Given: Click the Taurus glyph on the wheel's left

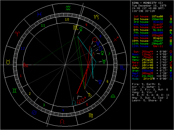Looking at the screenshot, I should click(x=8, y=62).
